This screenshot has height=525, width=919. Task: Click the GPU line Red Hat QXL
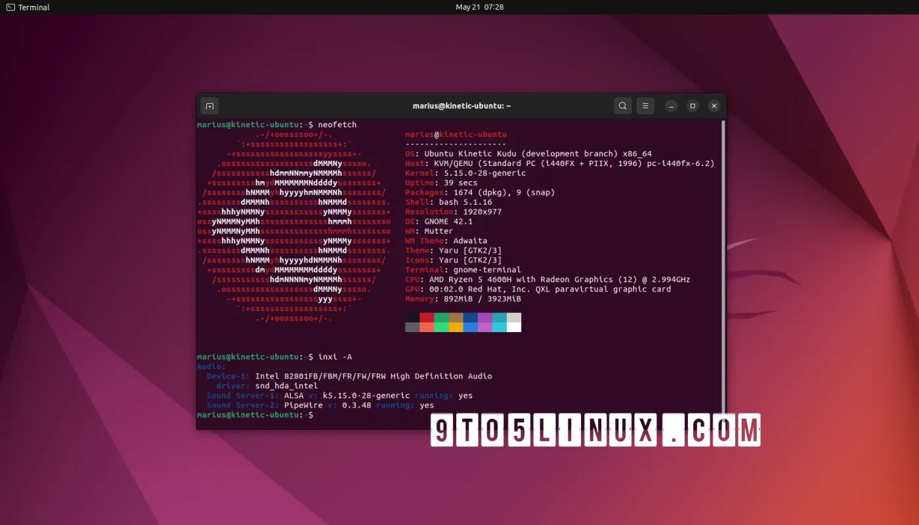coord(538,289)
